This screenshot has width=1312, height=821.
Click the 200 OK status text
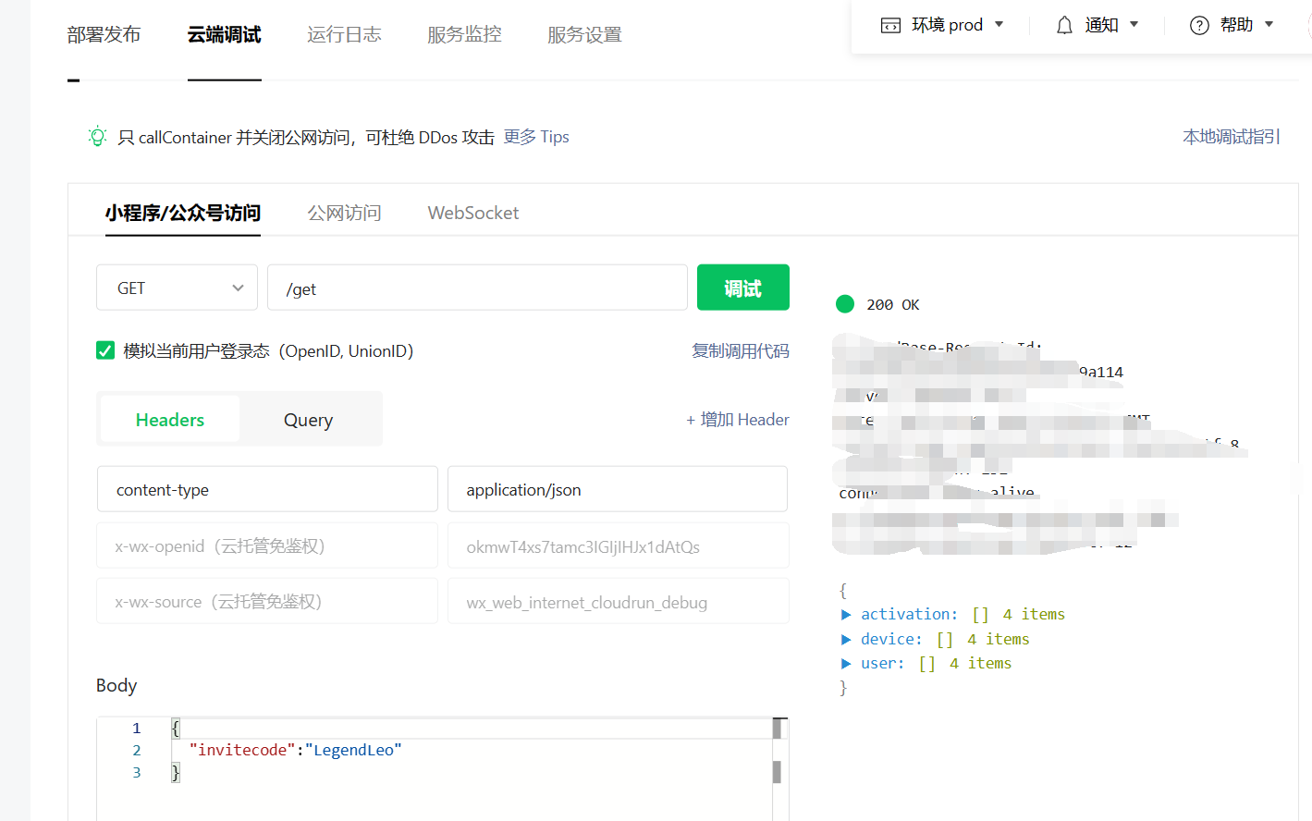893,304
